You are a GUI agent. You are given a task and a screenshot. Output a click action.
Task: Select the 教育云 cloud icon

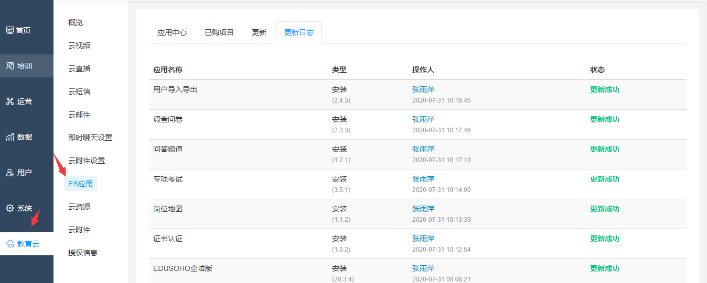click(10, 244)
